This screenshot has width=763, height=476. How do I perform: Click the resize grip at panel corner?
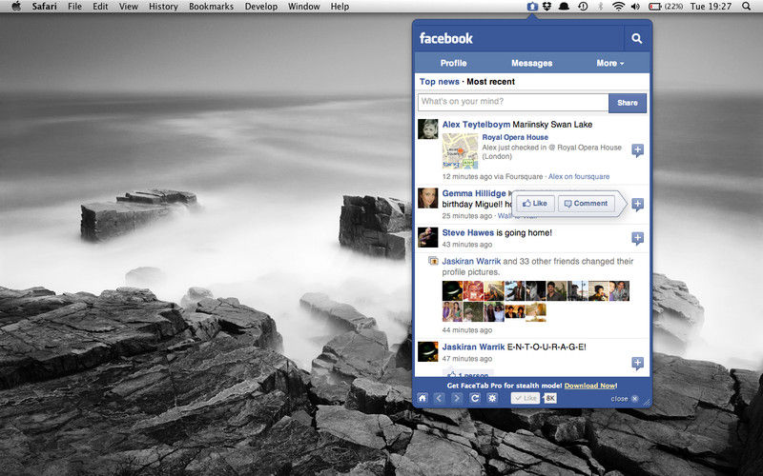point(647,402)
